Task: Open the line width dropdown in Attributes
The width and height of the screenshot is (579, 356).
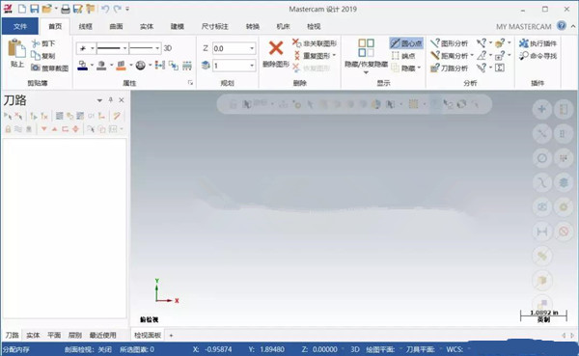Action: (x=157, y=48)
